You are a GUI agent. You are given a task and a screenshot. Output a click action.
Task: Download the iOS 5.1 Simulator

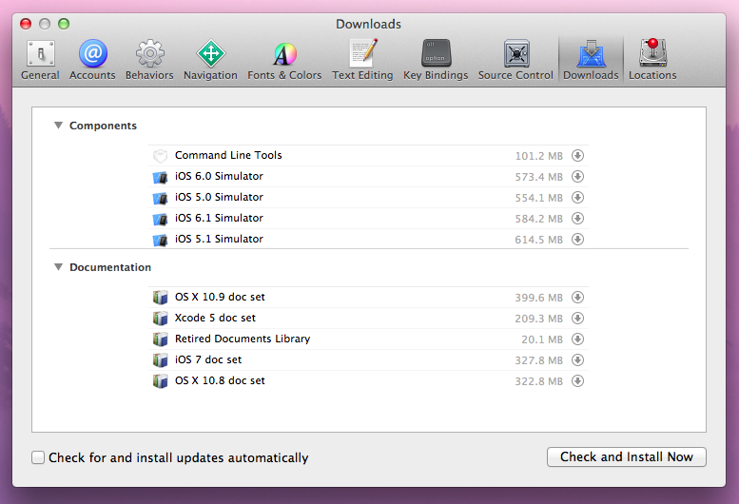pos(577,240)
